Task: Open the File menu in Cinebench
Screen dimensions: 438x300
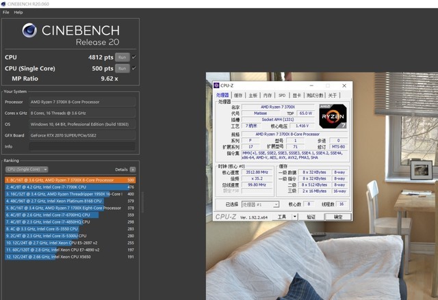Action: pyautogui.click(x=6, y=12)
